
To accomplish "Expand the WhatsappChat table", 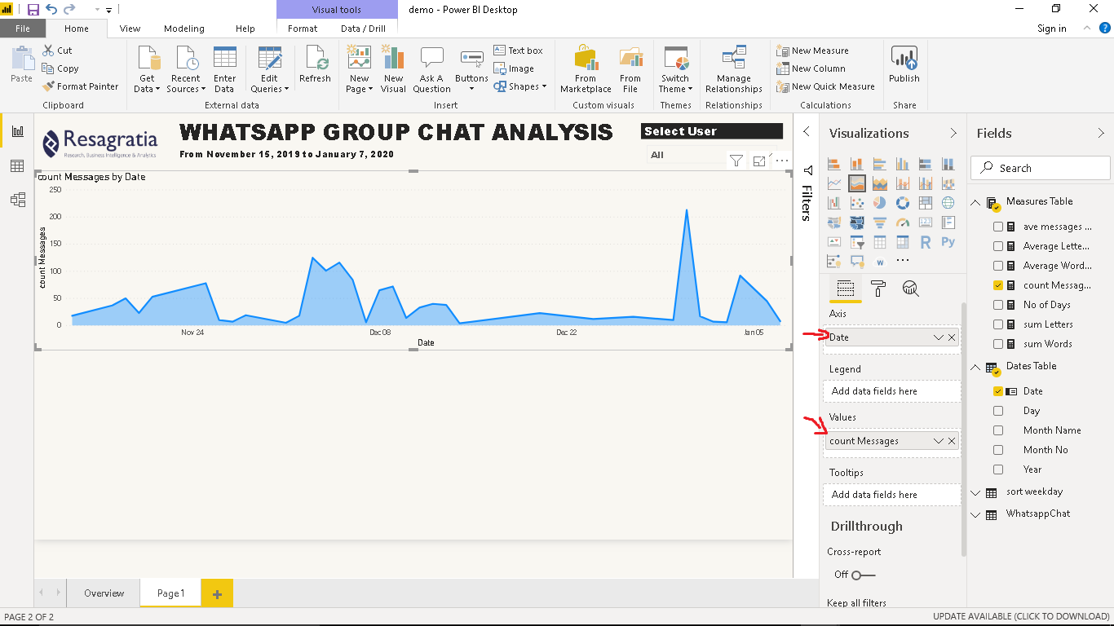I will (x=975, y=514).
